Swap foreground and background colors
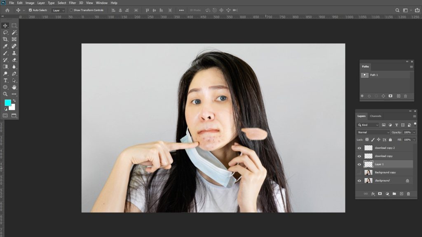 coord(14,101)
